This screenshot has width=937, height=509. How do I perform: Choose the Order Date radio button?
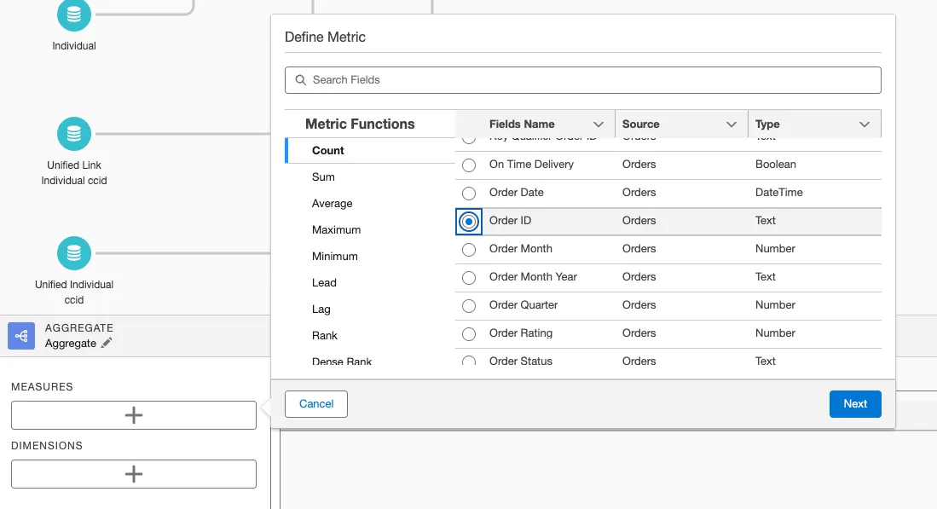[x=469, y=194]
